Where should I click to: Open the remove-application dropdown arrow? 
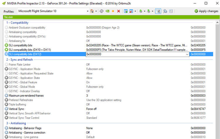click(135, 11)
